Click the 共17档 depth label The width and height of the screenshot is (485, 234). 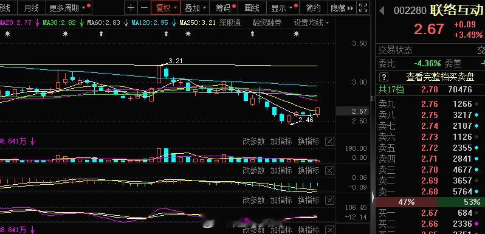click(x=391, y=90)
